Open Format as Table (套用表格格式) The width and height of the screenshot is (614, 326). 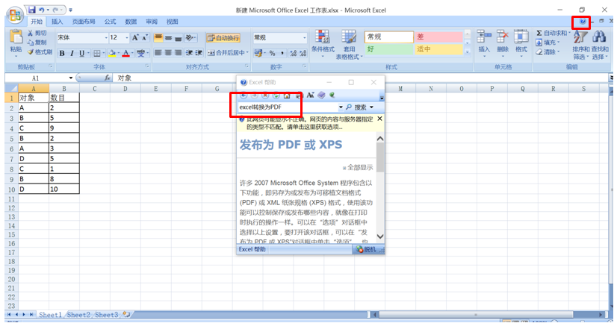(349, 44)
